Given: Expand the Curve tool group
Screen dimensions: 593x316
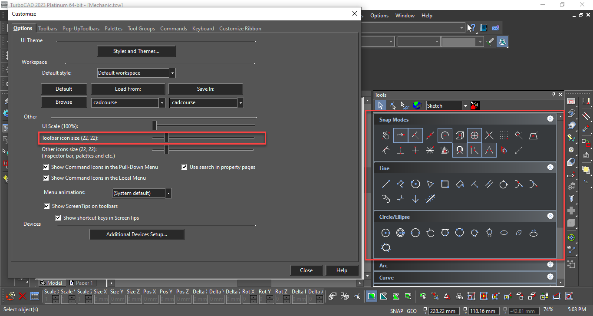Looking at the screenshot, I should 550,276.
